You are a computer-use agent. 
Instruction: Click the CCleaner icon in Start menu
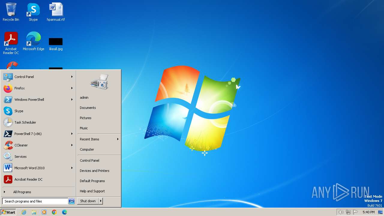click(x=8, y=145)
